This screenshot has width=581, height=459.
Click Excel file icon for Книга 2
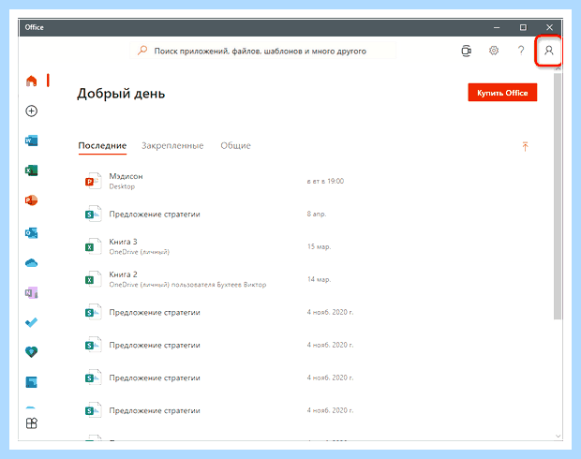pos(93,279)
